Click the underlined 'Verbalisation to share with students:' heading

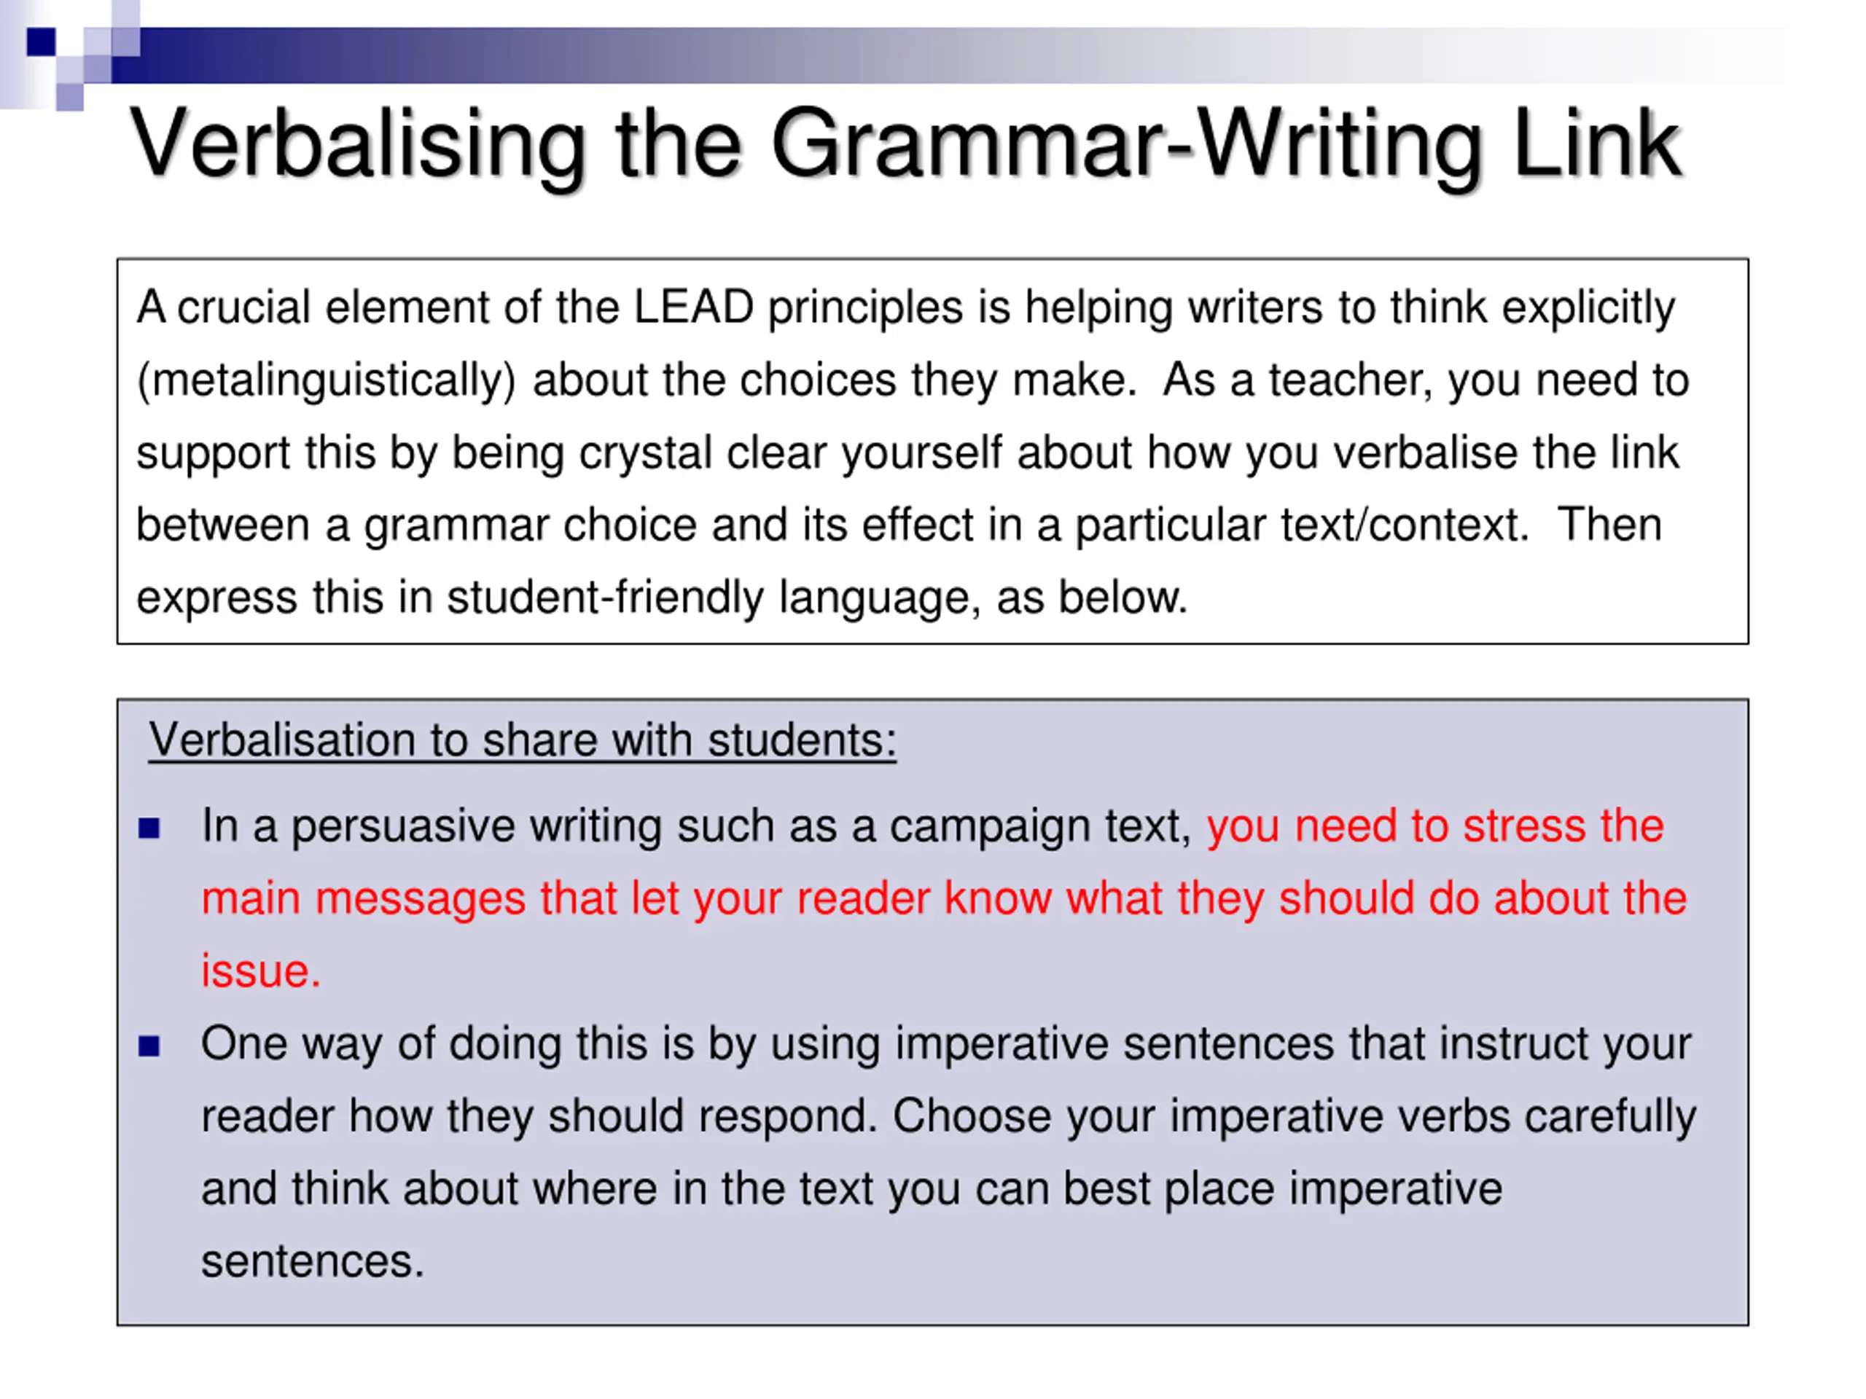[x=522, y=741]
